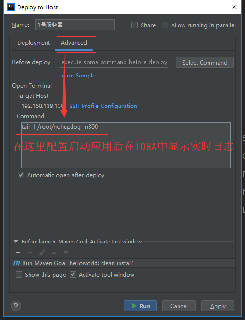Uncheck Activate tool window option
245x320 pixels.
tap(73, 274)
